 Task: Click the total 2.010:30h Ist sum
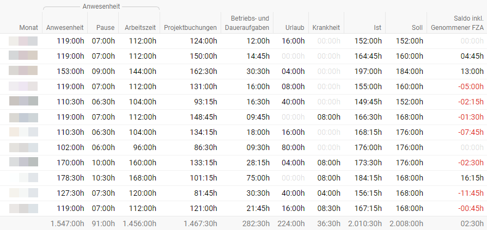tap(365, 223)
